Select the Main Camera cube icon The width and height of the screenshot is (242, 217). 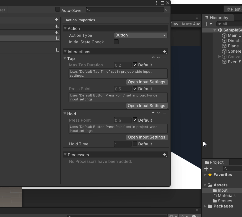(224, 35)
